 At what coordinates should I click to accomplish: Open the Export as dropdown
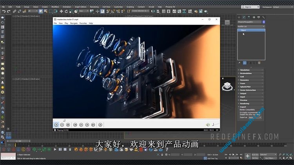(x=255, y=118)
